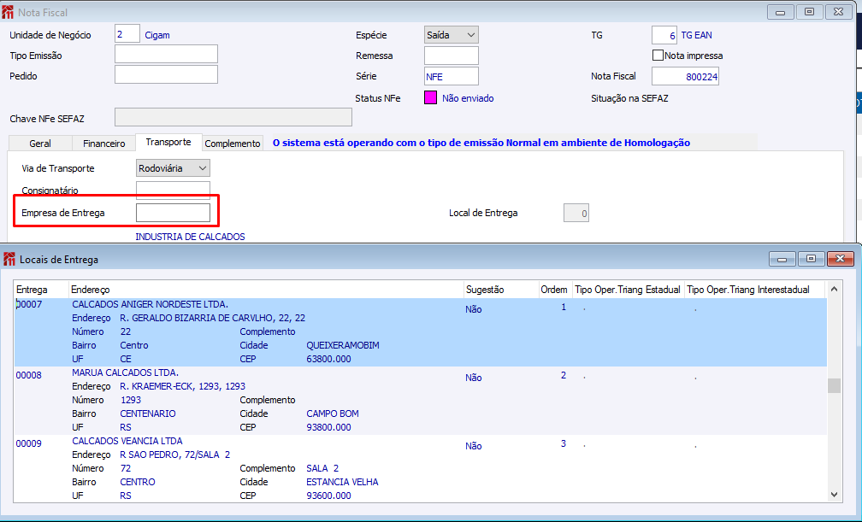Click the Empresa de Entrega input field
The image size is (862, 522).
(173, 213)
